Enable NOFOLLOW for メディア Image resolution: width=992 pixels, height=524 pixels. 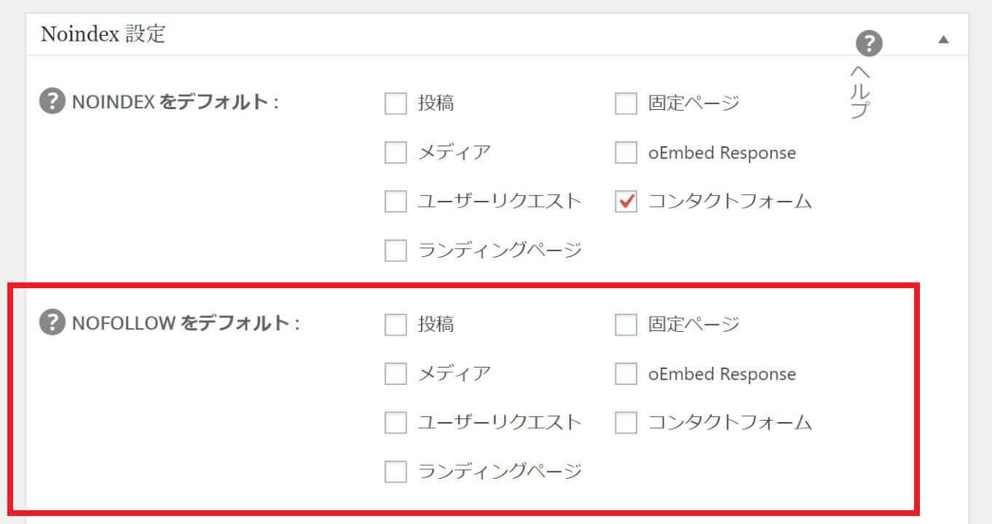tap(395, 374)
